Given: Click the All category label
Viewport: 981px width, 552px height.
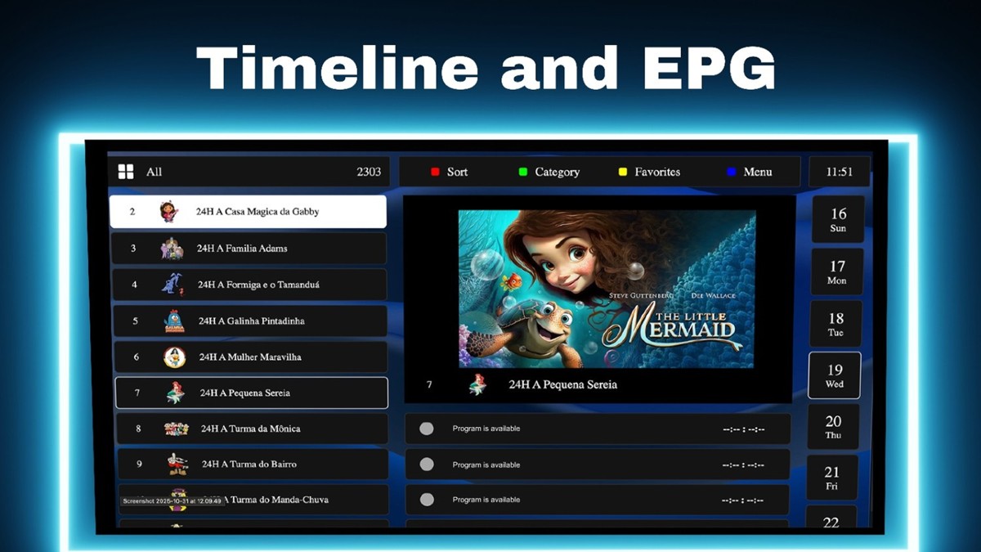Looking at the screenshot, I should (154, 172).
